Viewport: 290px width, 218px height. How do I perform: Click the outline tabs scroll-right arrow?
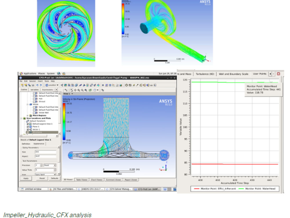point(56,90)
